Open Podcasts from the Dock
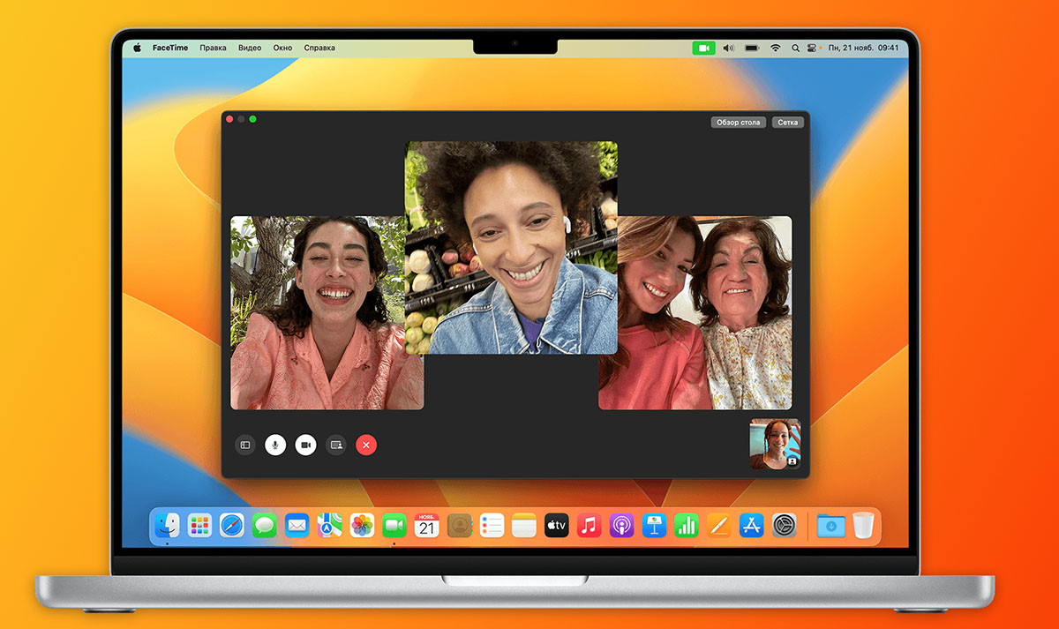 pyautogui.click(x=621, y=526)
